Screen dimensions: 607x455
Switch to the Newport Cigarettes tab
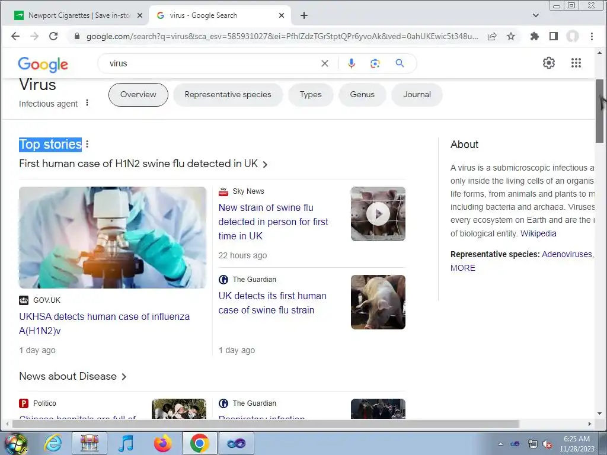pos(79,15)
